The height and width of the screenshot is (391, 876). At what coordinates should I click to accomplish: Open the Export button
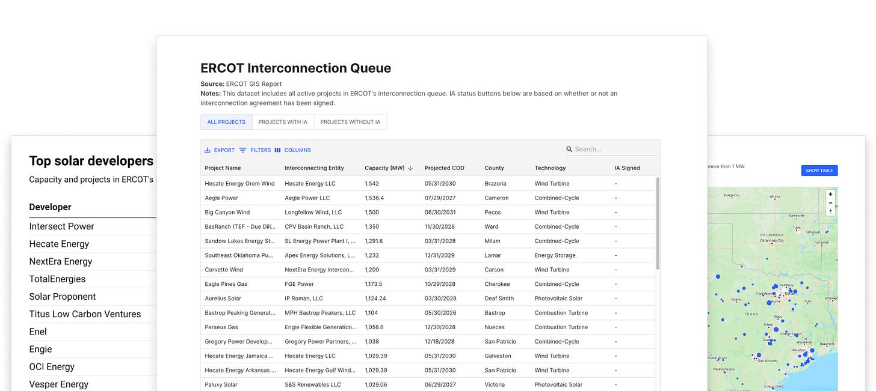click(x=220, y=150)
